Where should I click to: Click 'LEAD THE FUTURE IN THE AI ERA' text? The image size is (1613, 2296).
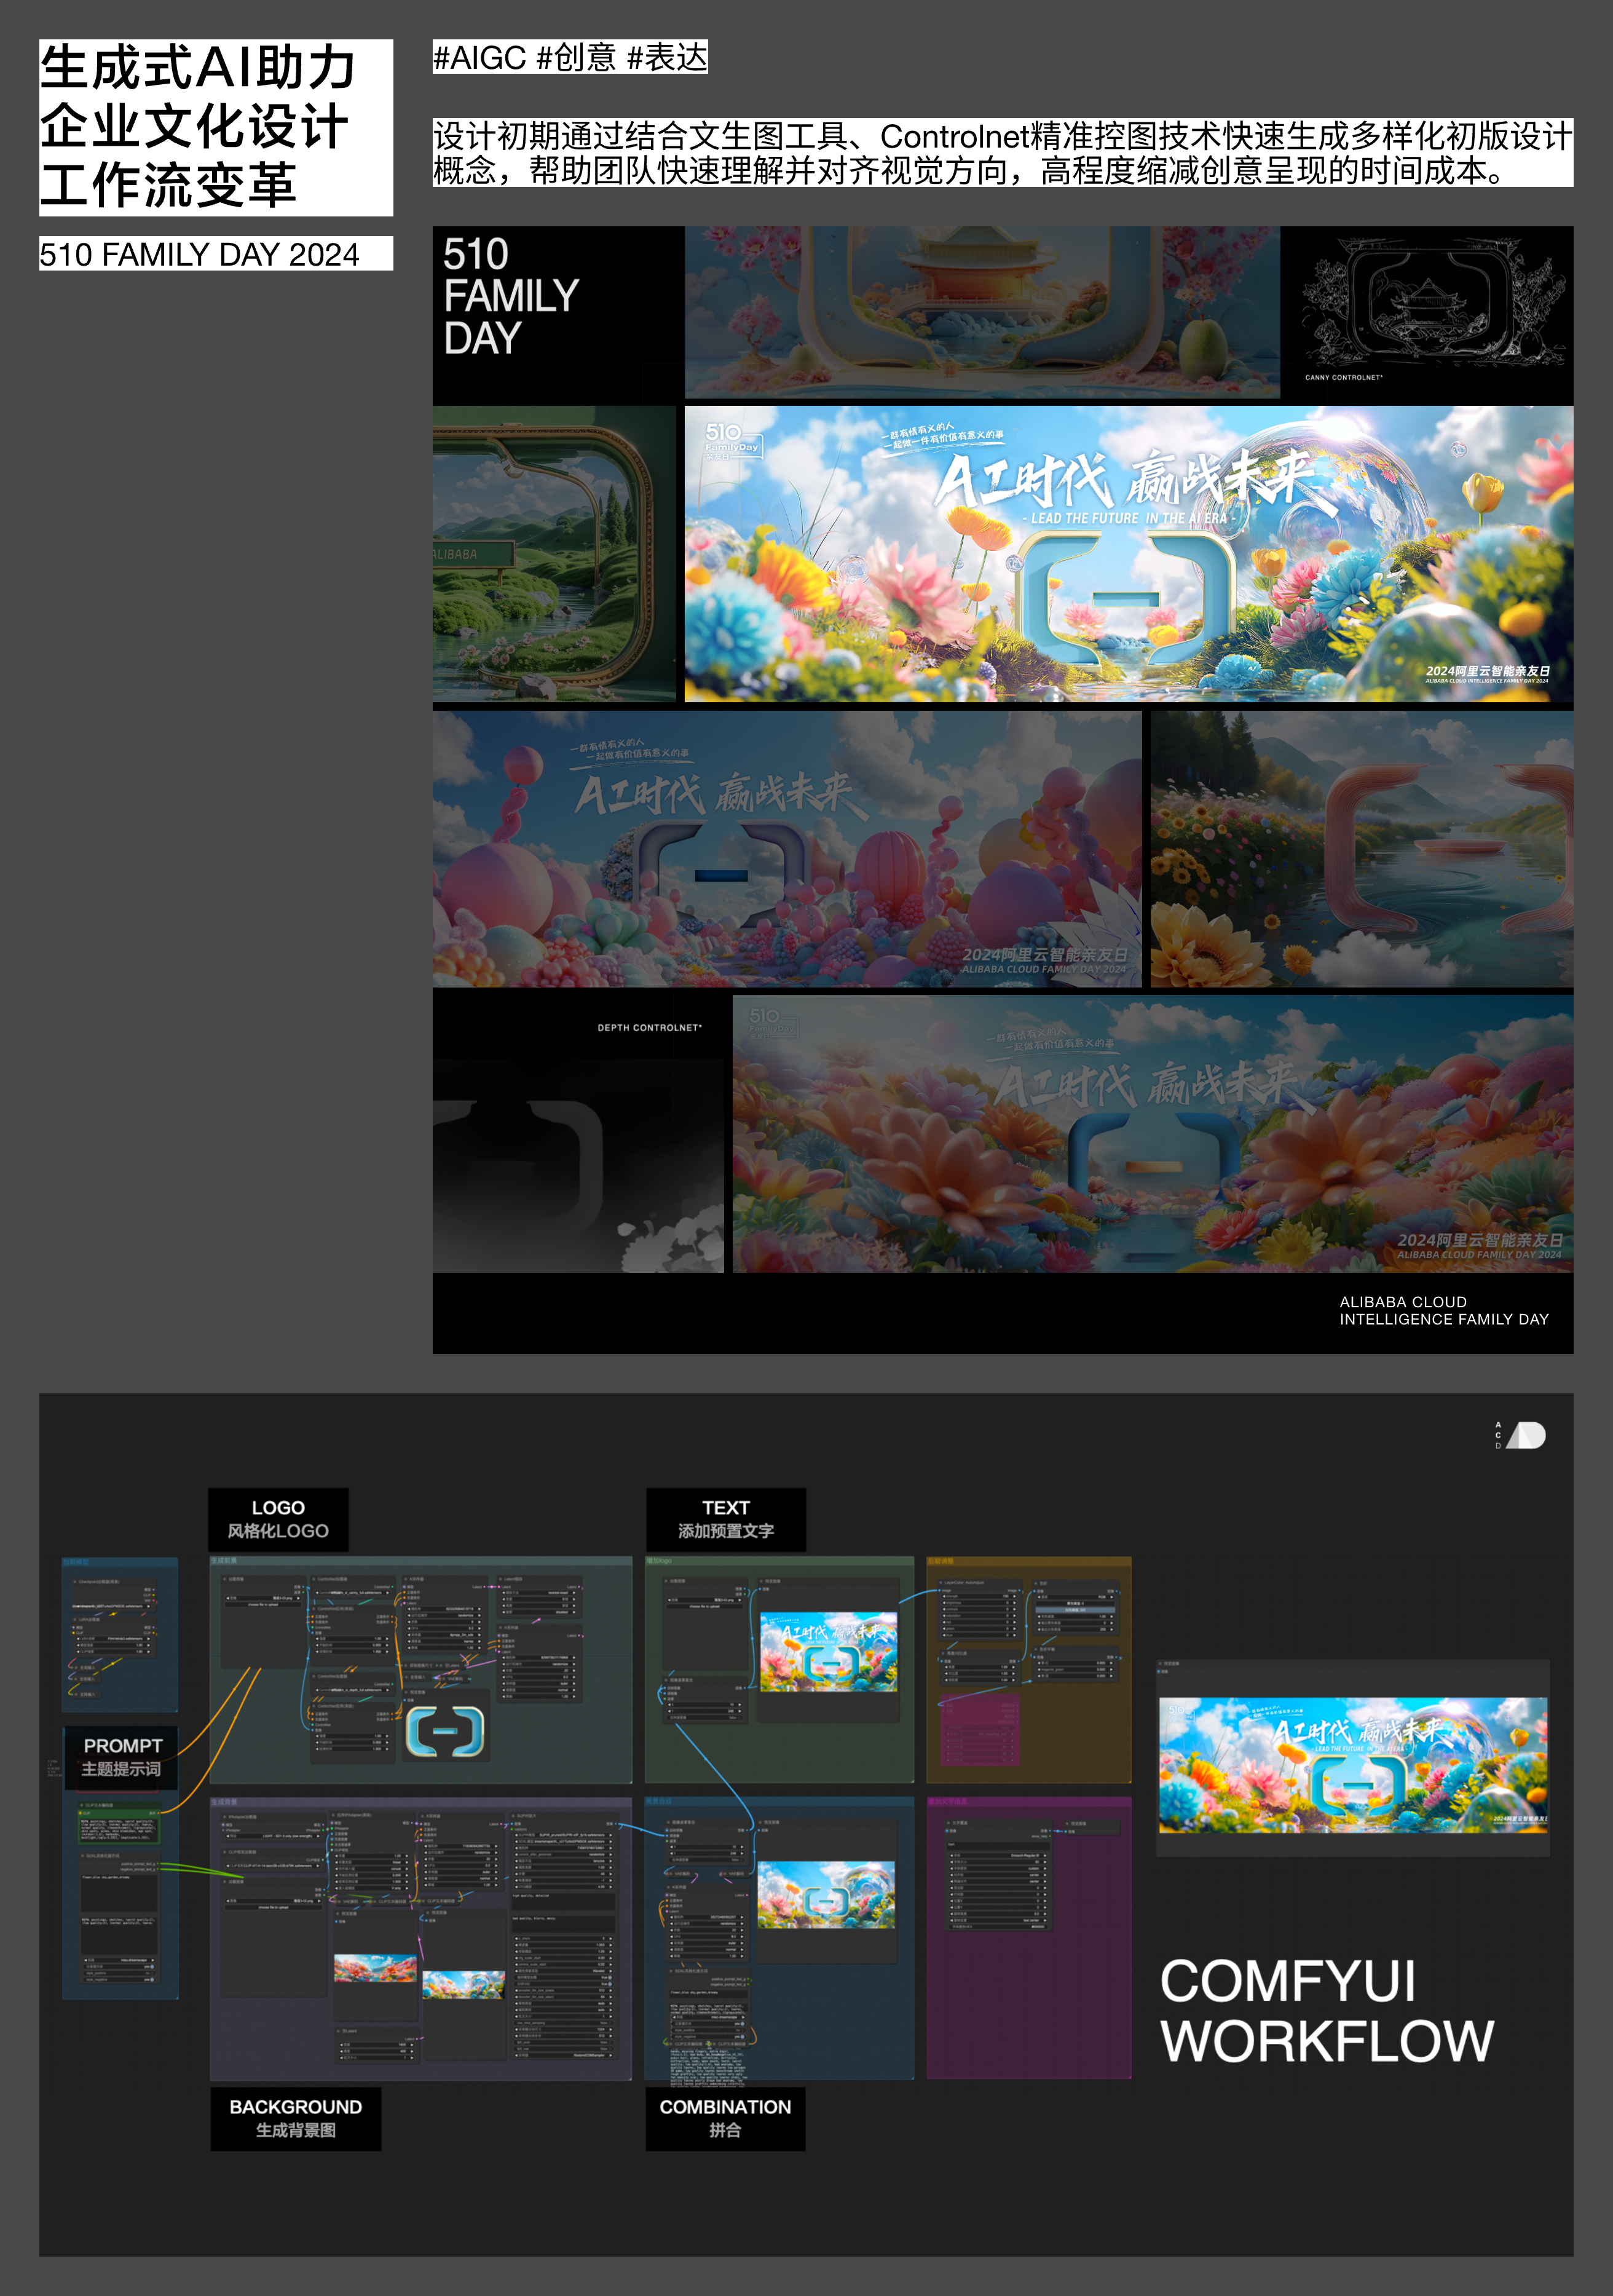1128,518
